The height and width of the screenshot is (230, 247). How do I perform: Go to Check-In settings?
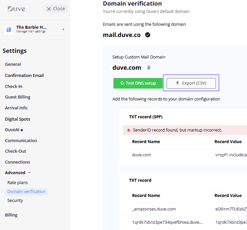(14, 87)
